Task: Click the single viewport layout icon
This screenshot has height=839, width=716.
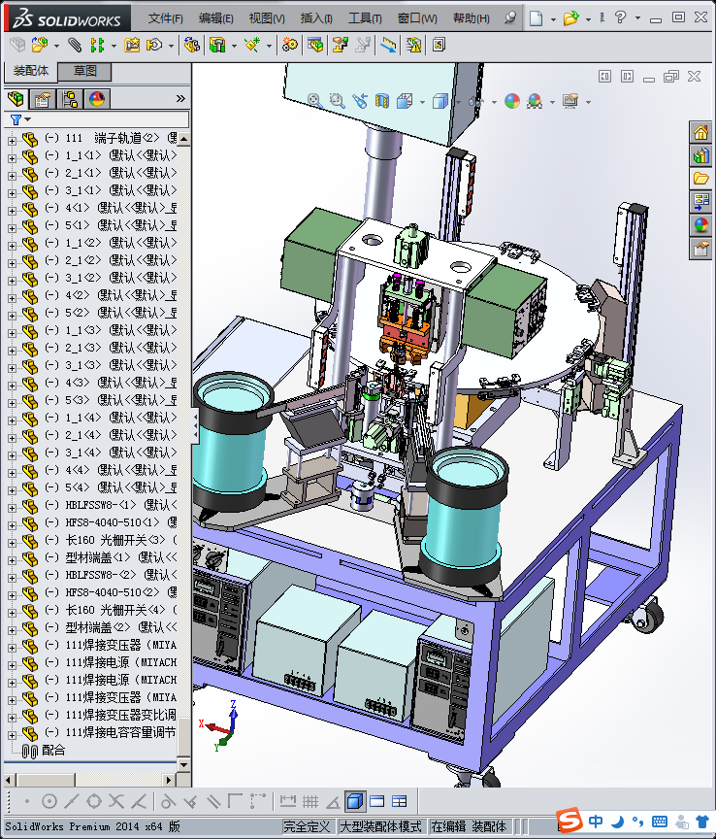Action: (377, 801)
